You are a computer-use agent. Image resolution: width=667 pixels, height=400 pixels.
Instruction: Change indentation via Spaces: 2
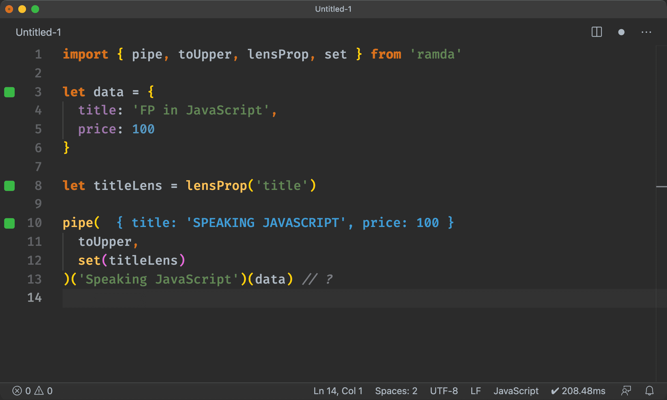tap(396, 391)
